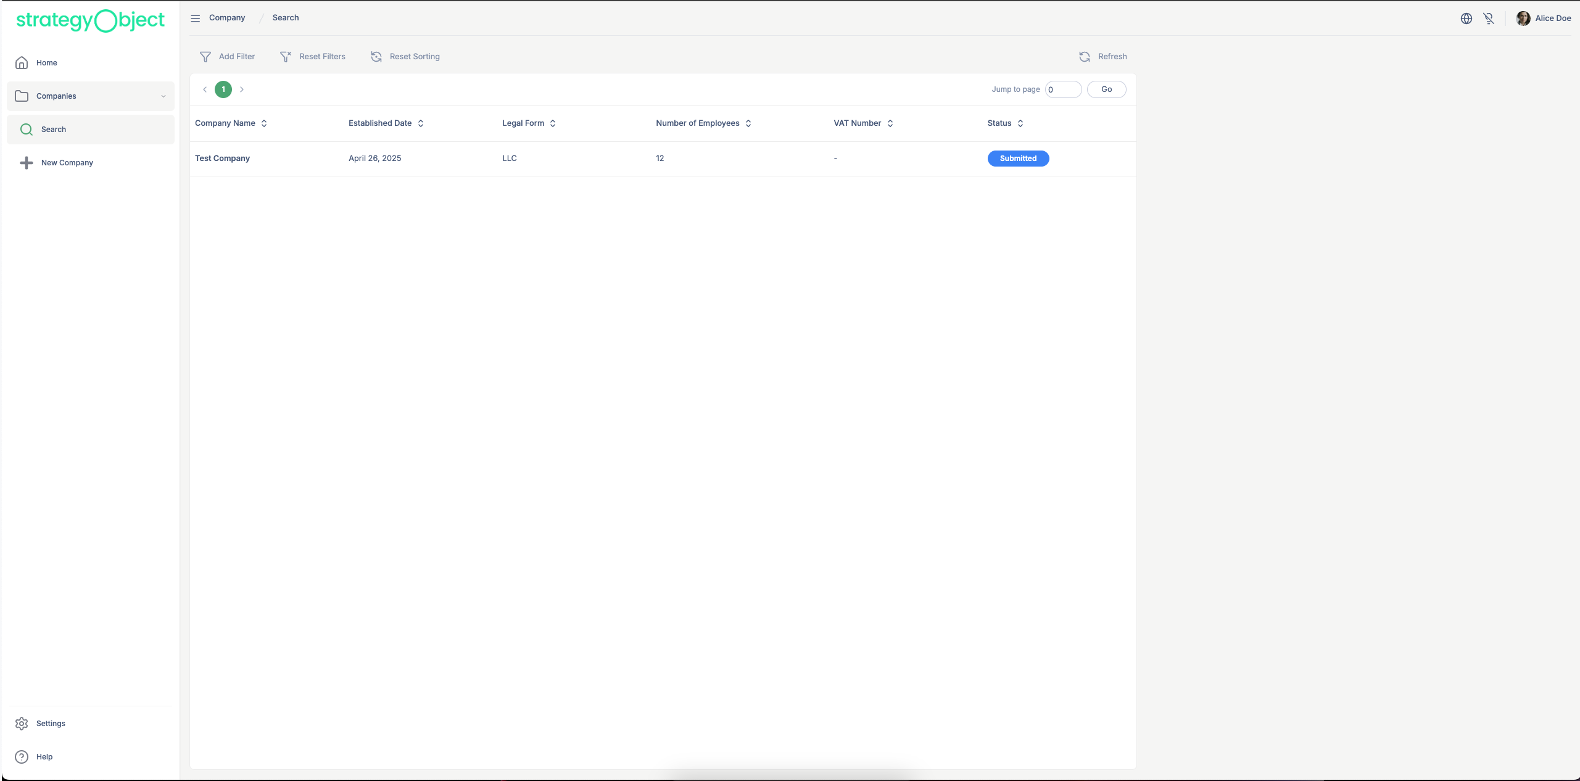Click the hamburger menu icon
The width and height of the screenshot is (1580, 781).
196,19
